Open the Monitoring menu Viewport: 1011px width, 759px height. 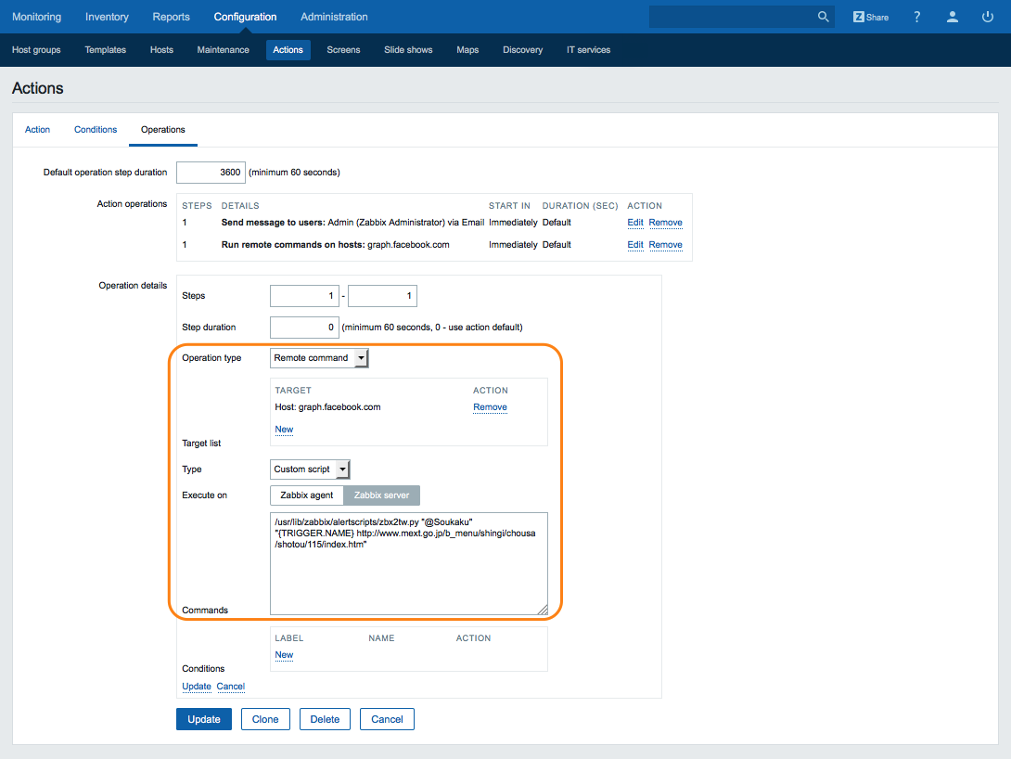pyautogui.click(x=37, y=17)
